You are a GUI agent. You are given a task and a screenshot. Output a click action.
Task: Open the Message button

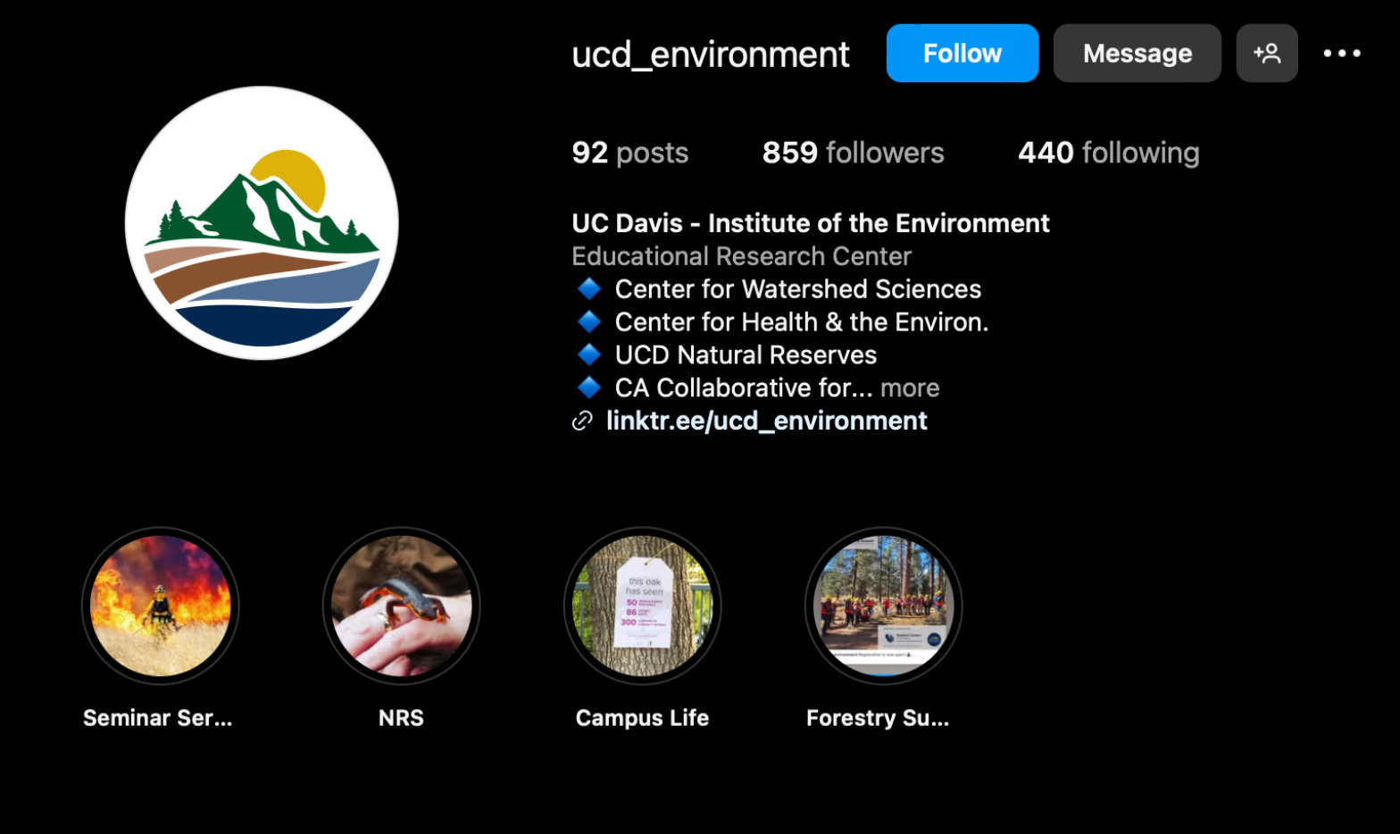(1137, 54)
